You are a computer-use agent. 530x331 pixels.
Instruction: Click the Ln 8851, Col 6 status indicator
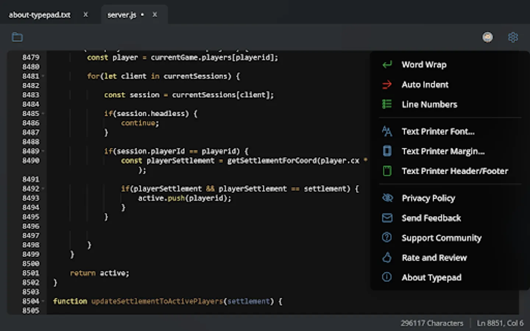pos(501,323)
